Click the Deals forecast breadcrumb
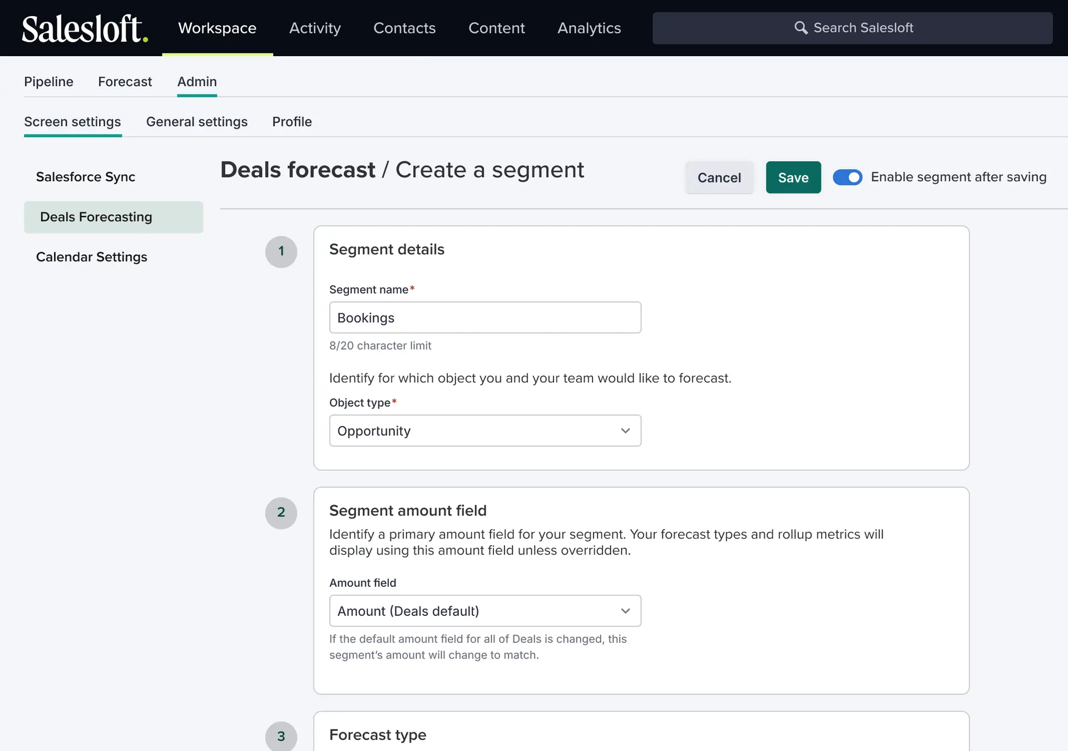The height and width of the screenshot is (751, 1068). pyautogui.click(x=298, y=170)
